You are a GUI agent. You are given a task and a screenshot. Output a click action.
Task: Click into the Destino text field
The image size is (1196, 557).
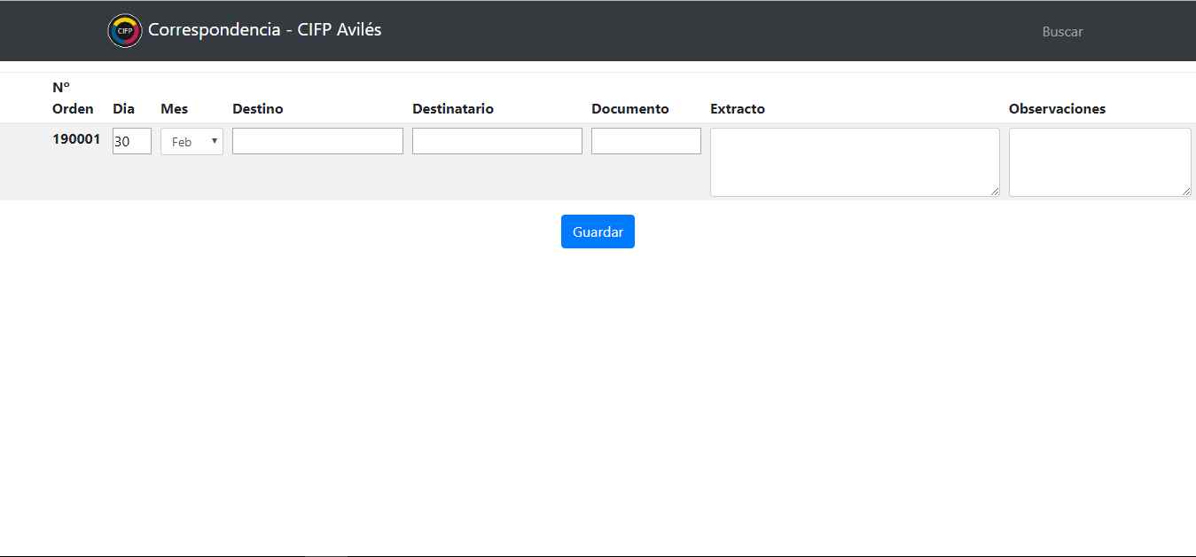pyautogui.click(x=317, y=141)
